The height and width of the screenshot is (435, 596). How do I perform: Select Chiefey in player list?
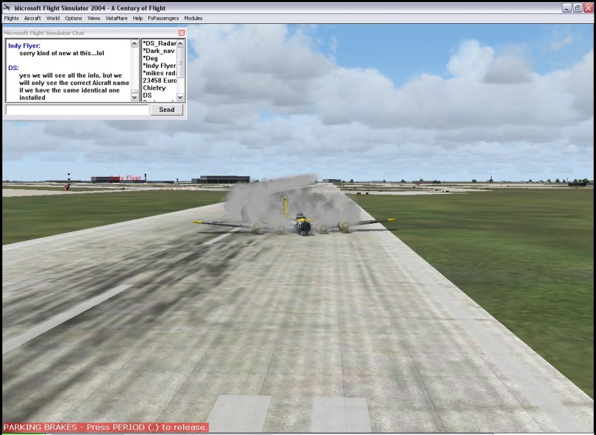(154, 88)
